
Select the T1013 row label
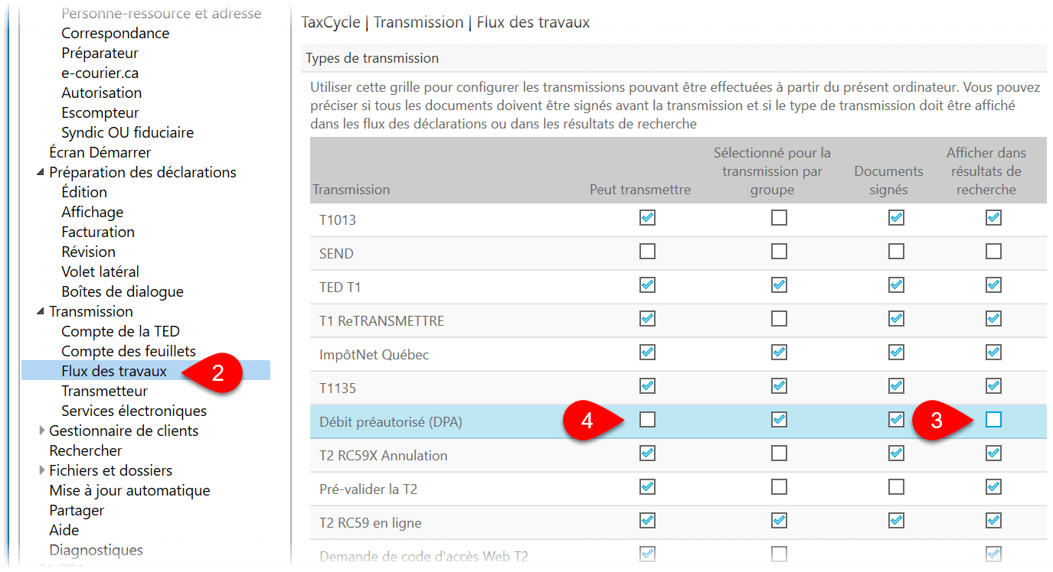(338, 220)
